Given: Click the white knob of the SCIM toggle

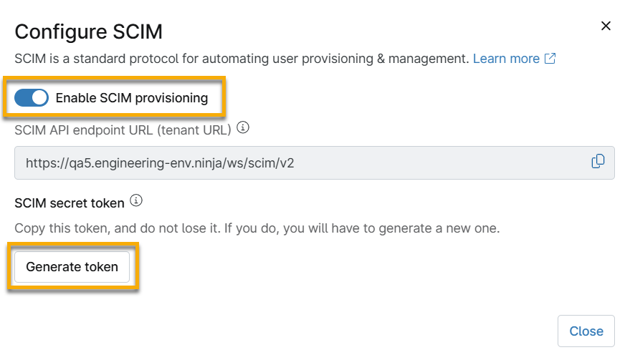Looking at the screenshot, I should tap(39, 98).
